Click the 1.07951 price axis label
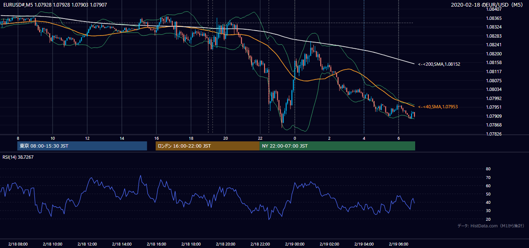 (x=494, y=107)
